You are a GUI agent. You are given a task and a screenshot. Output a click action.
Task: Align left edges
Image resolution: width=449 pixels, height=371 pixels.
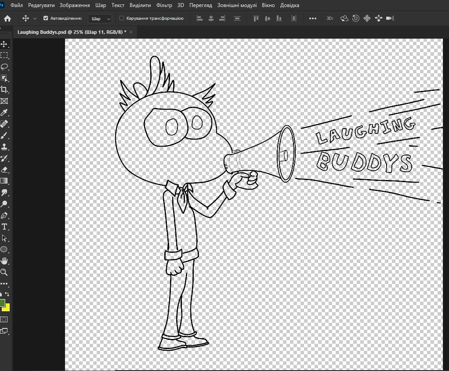click(199, 18)
